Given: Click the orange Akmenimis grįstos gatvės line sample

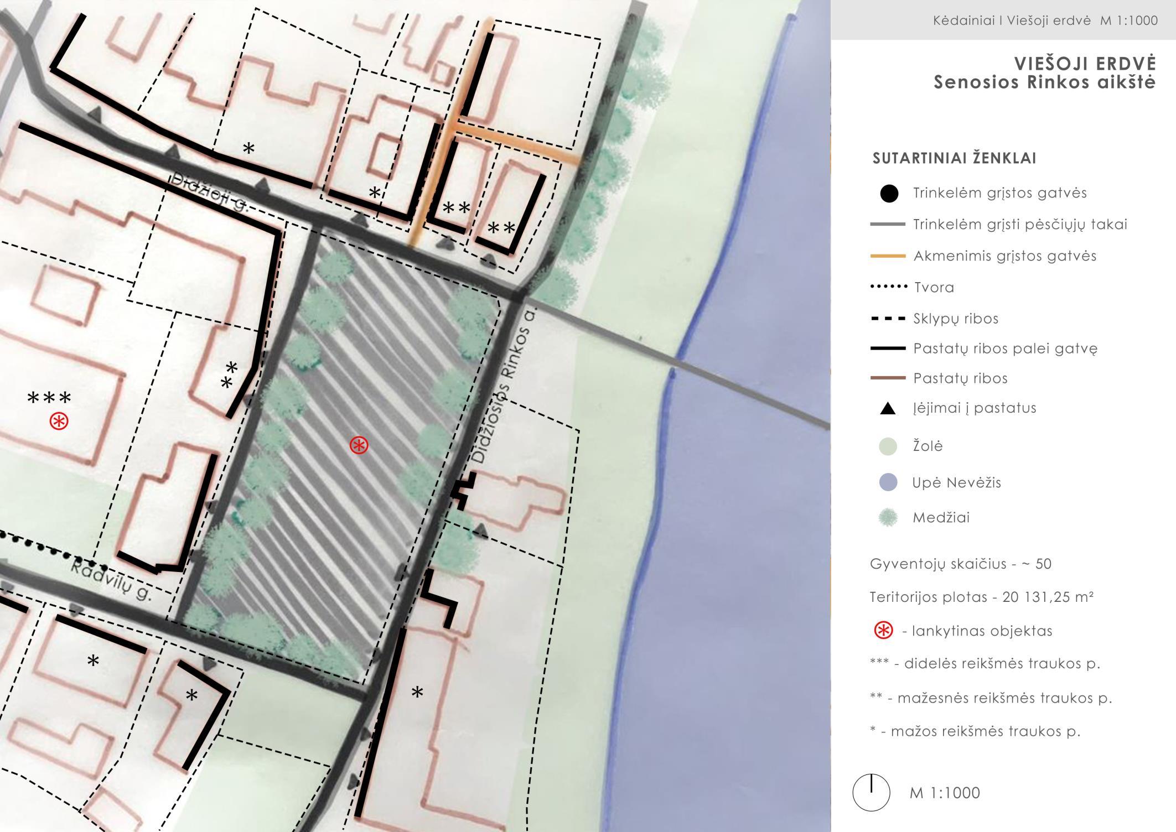Looking at the screenshot, I should click(x=888, y=256).
